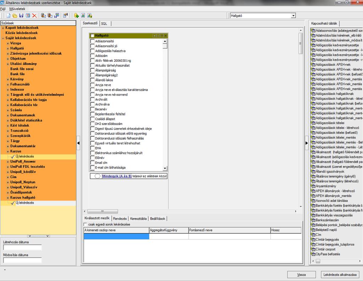Expand the Kérvény tree node
Viewport: 363px width, 281px height.
8,79
